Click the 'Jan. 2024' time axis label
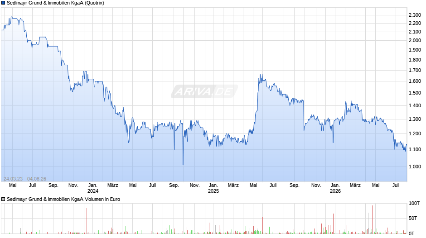This screenshot has width=426, height=238. tap(92, 188)
